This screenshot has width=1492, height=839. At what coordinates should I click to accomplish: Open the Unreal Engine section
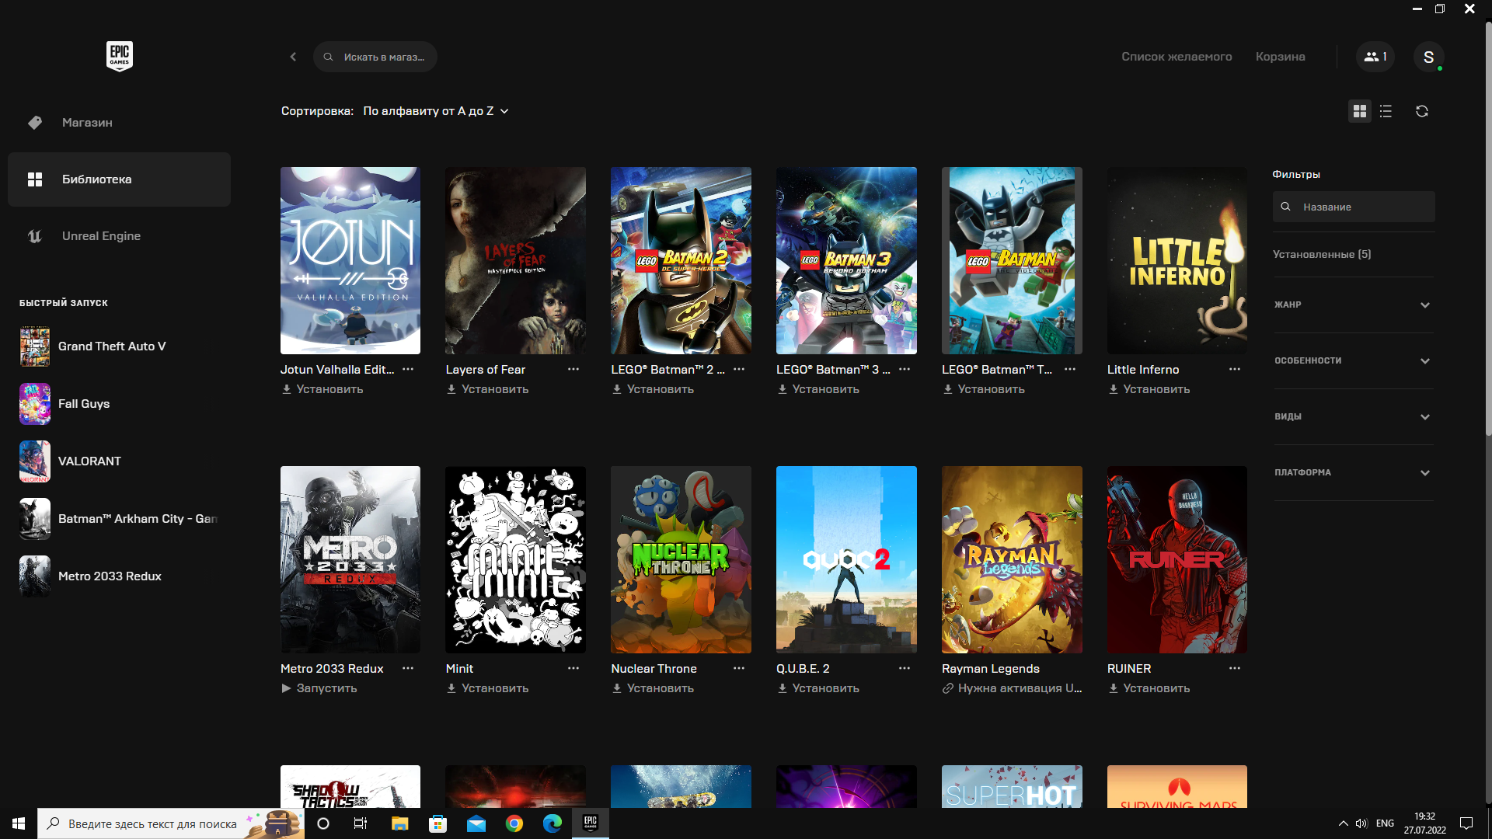(119, 236)
